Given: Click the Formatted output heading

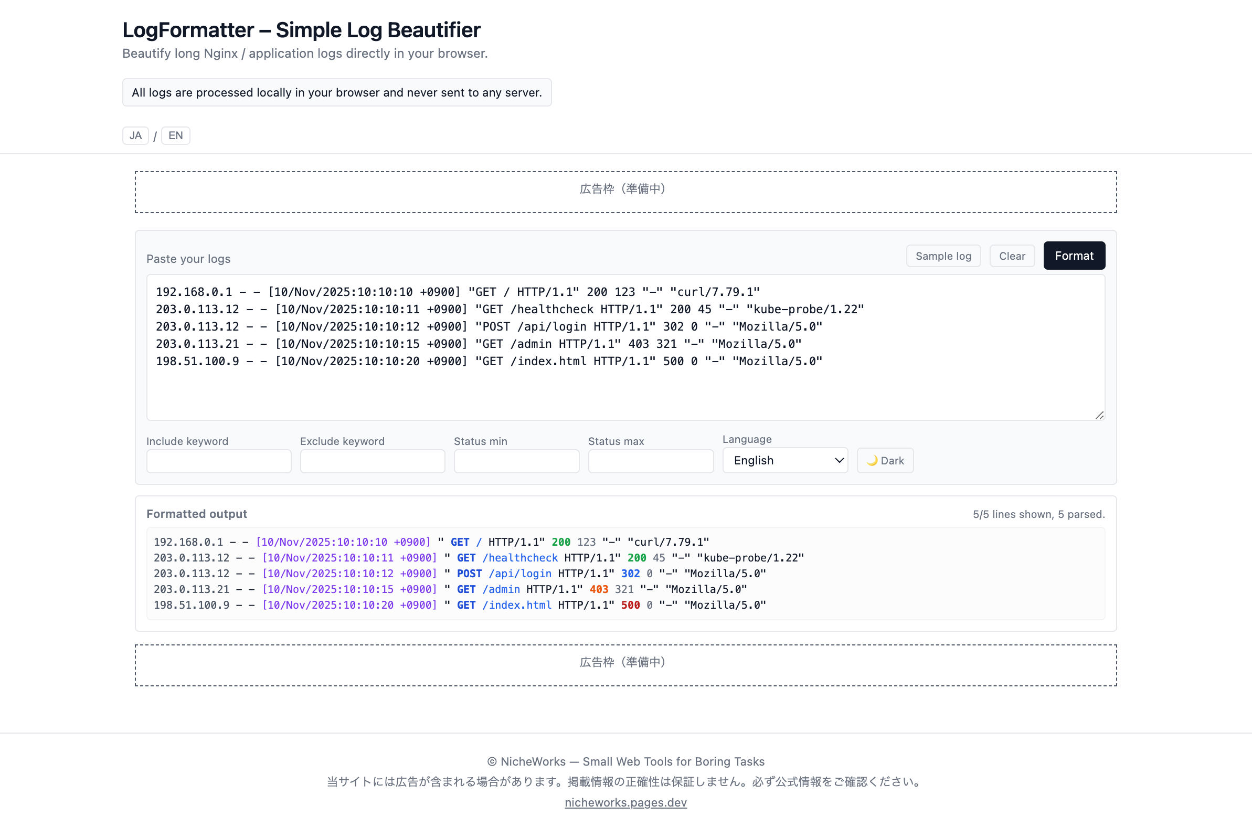Looking at the screenshot, I should pyautogui.click(x=196, y=513).
